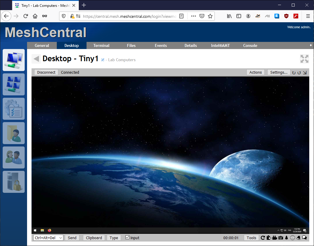The image size is (314, 246).
Task: Switch to the Files tab
Action: coord(131,45)
